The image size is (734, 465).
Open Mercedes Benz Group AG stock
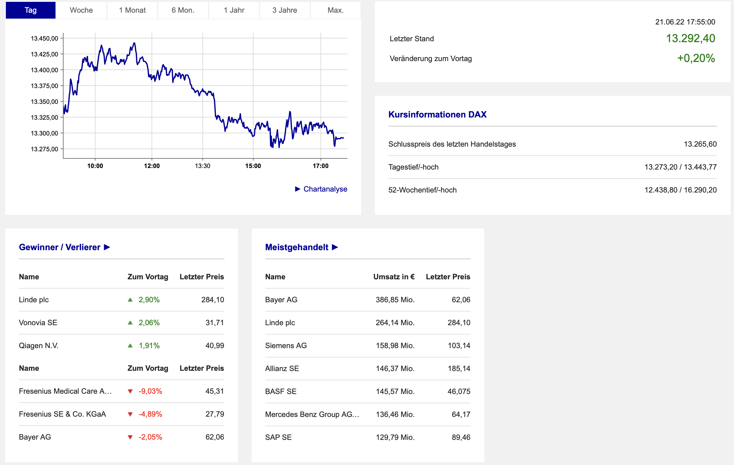(x=312, y=414)
